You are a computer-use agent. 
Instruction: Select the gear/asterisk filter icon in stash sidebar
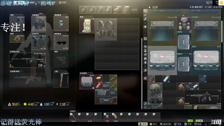[x=145, y=27]
